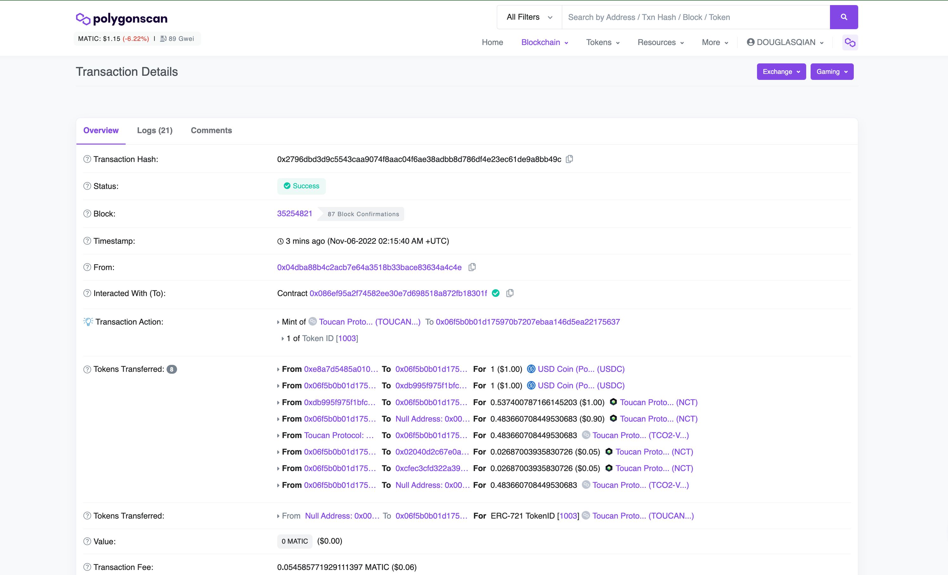This screenshot has width=948, height=575.
Task: Click the purple search magnifier button
Action: pyautogui.click(x=844, y=17)
